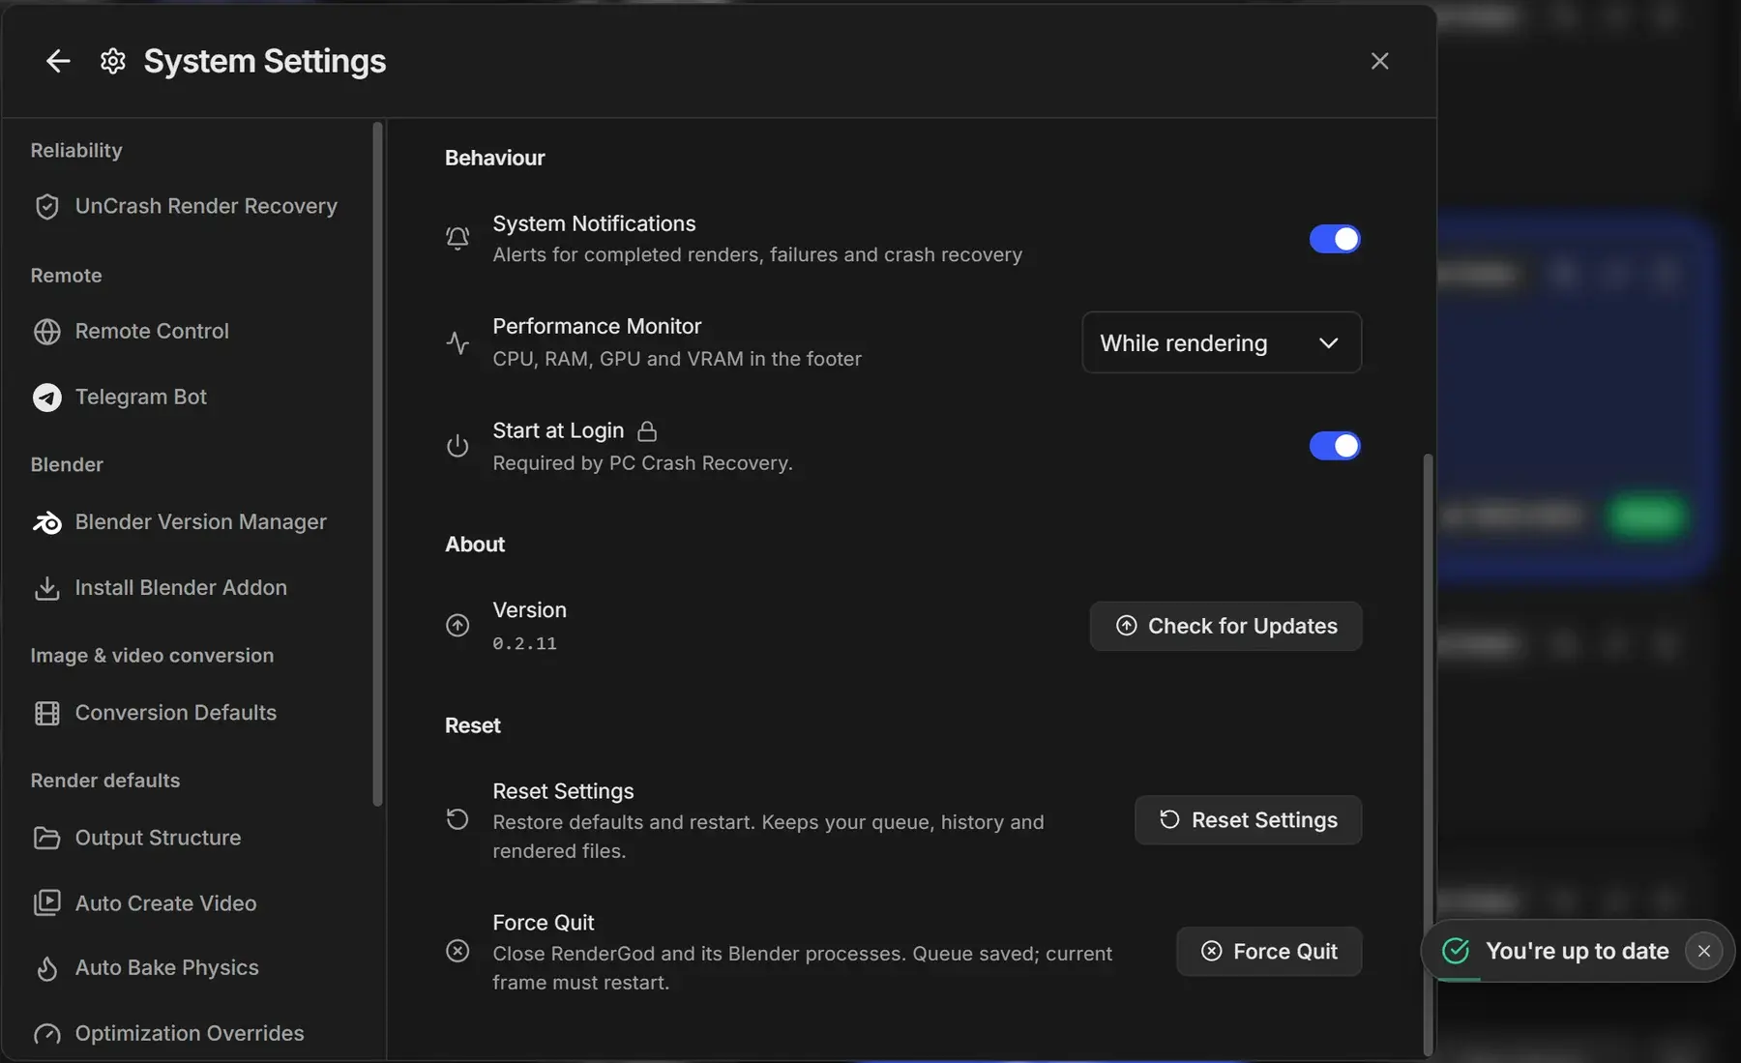Click the Blender logo icon for Version Manager
The width and height of the screenshot is (1741, 1063).
pyautogui.click(x=46, y=522)
